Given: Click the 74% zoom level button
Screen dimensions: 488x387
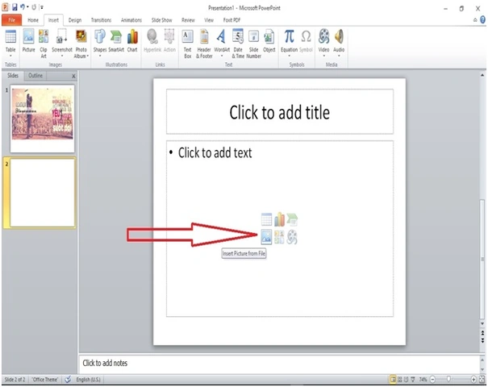Looking at the screenshot, I should tap(423, 379).
